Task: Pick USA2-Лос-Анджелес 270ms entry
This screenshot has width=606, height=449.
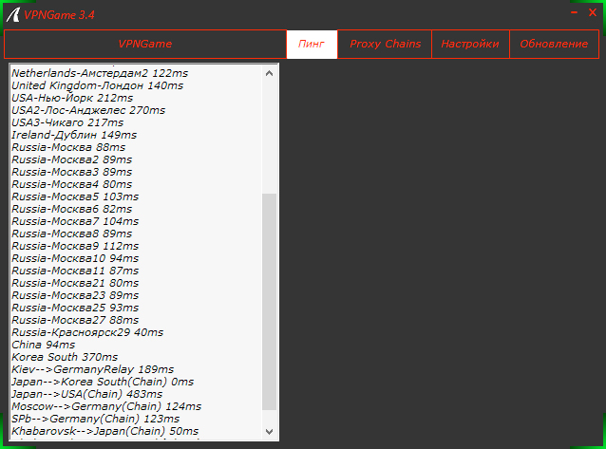Action: pos(88,110)
